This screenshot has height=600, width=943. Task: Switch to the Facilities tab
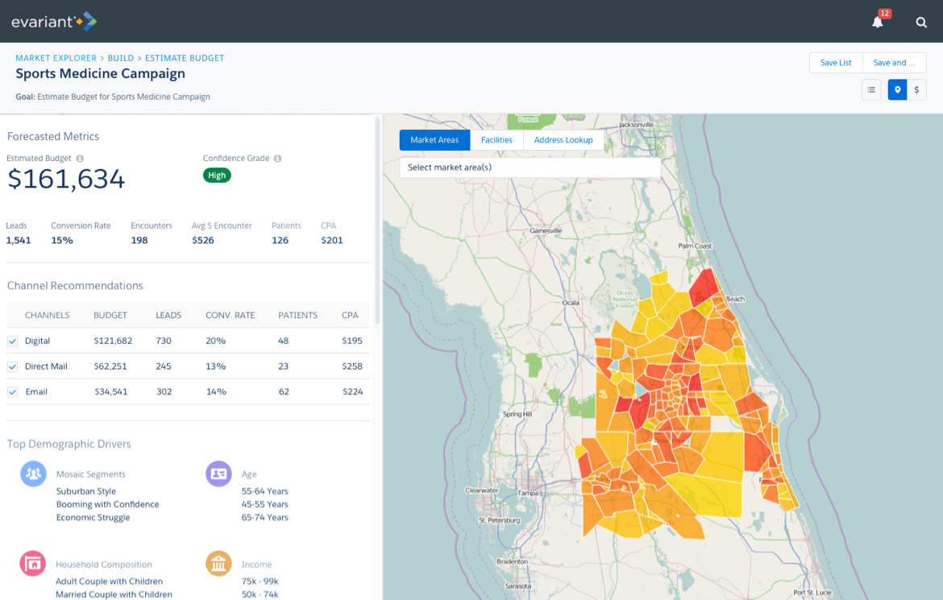tap(496, 139)
